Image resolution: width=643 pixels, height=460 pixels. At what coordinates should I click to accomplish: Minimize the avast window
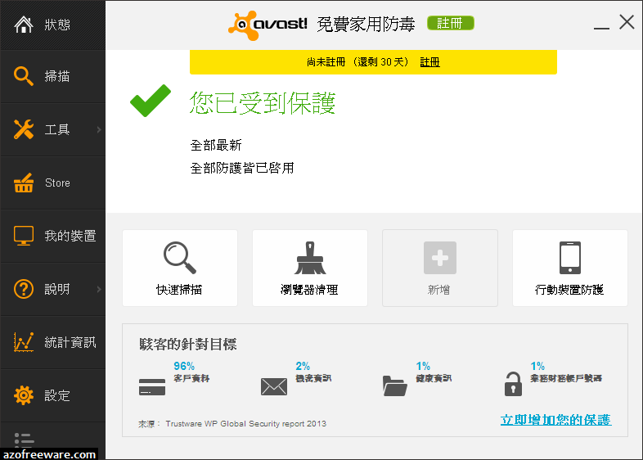[601, 28]
